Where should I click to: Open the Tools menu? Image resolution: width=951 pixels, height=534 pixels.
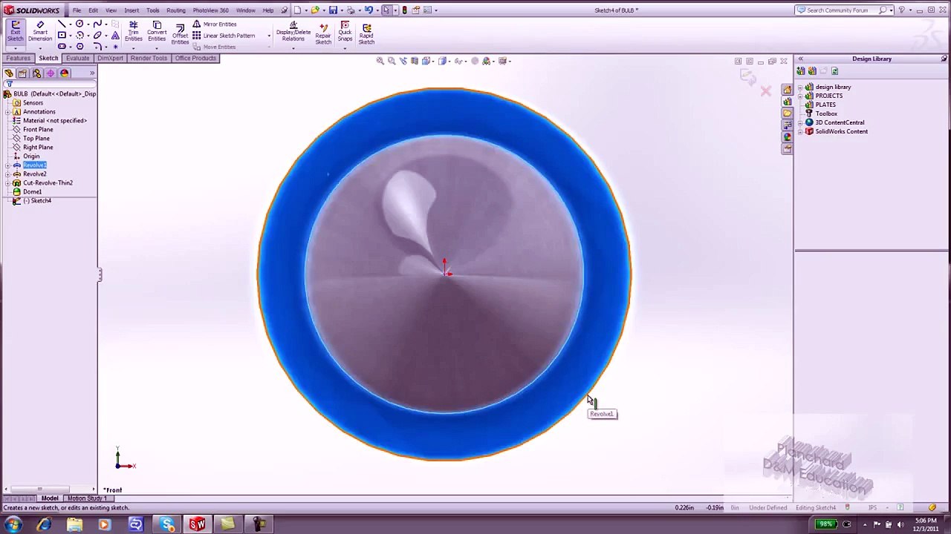coord(153,10)
